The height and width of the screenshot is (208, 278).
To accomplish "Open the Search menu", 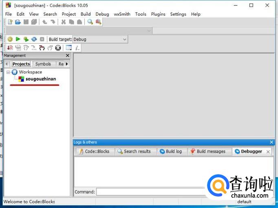I will [50, 14].
